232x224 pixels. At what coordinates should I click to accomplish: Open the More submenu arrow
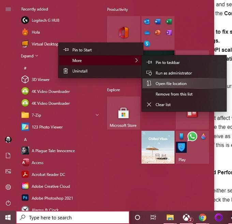[x=136, y=60]
